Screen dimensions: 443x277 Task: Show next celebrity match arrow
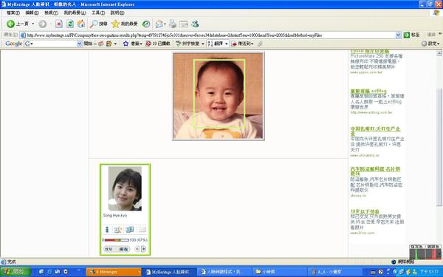(x=143, y=249)
